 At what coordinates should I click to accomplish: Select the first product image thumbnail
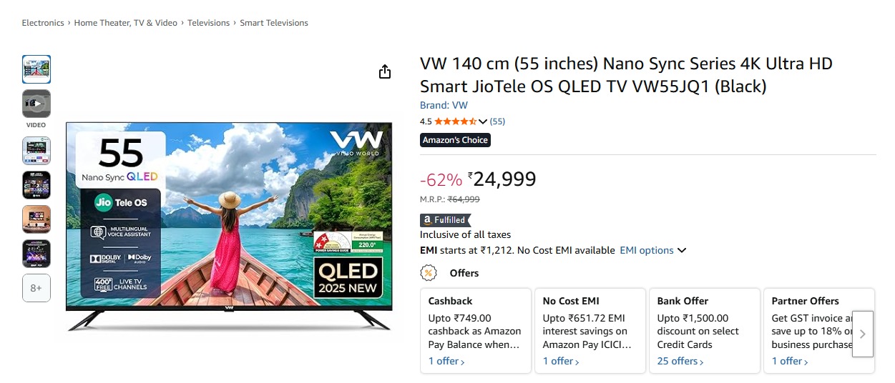[x=36, y=69]
